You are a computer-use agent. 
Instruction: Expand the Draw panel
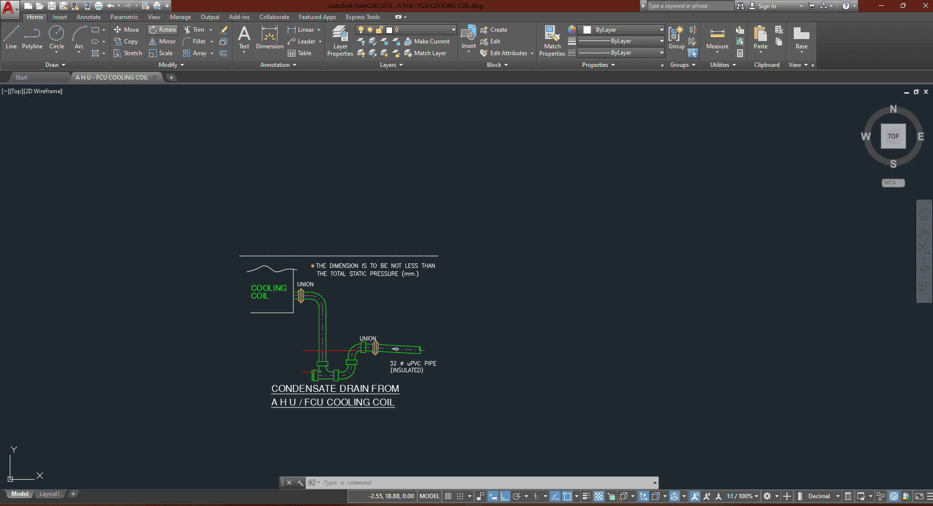(x=55, y=65)
